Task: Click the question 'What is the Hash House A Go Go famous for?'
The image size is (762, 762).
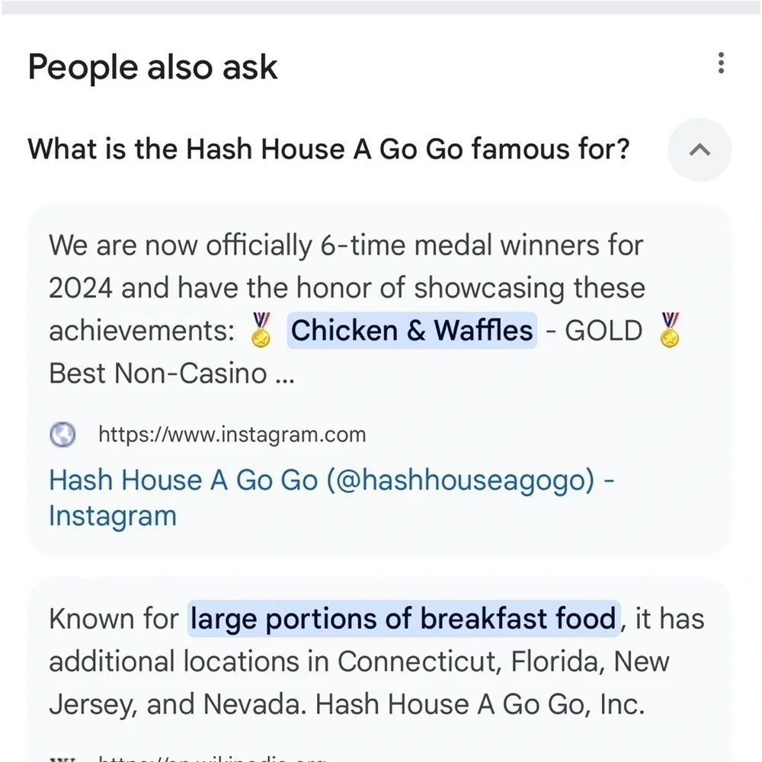Action: [x=328, y=149]
